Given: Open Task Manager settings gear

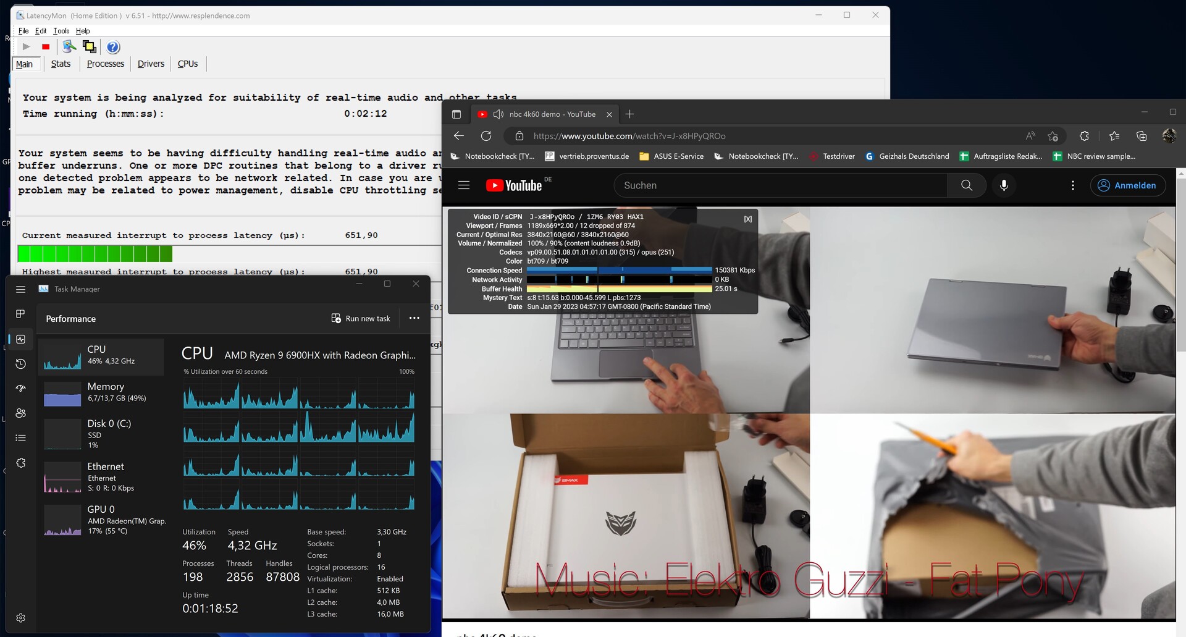Looking at the screenshot, I should [20, 618].
